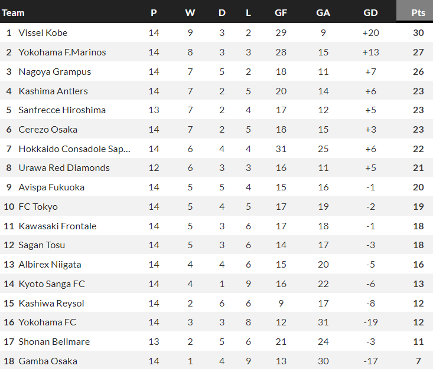
Task: Click the truncated Hokkaido Consadole team name
Action: 74,149
